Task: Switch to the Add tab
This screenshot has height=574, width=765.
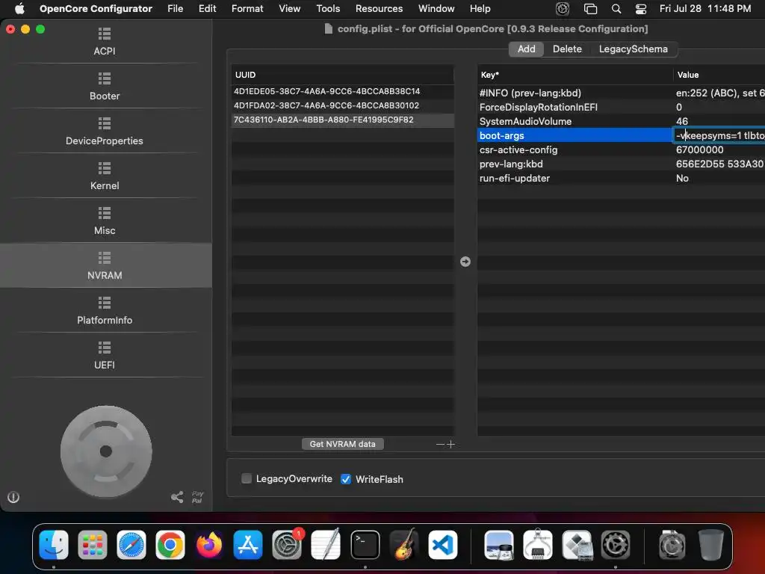Action: coord(527,49)
